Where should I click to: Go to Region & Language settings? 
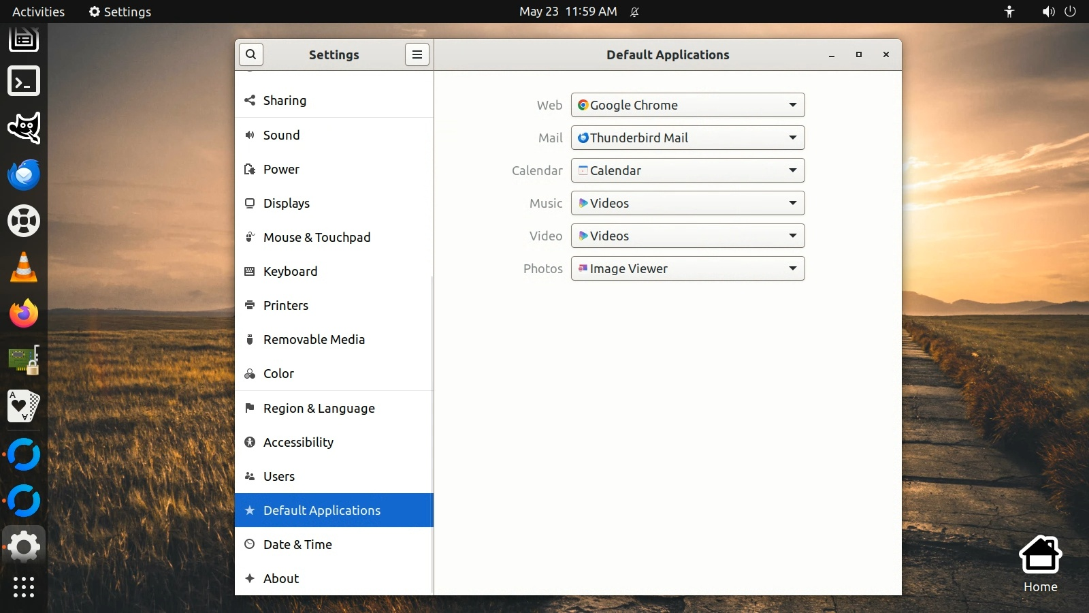click(x=319, y=408)
